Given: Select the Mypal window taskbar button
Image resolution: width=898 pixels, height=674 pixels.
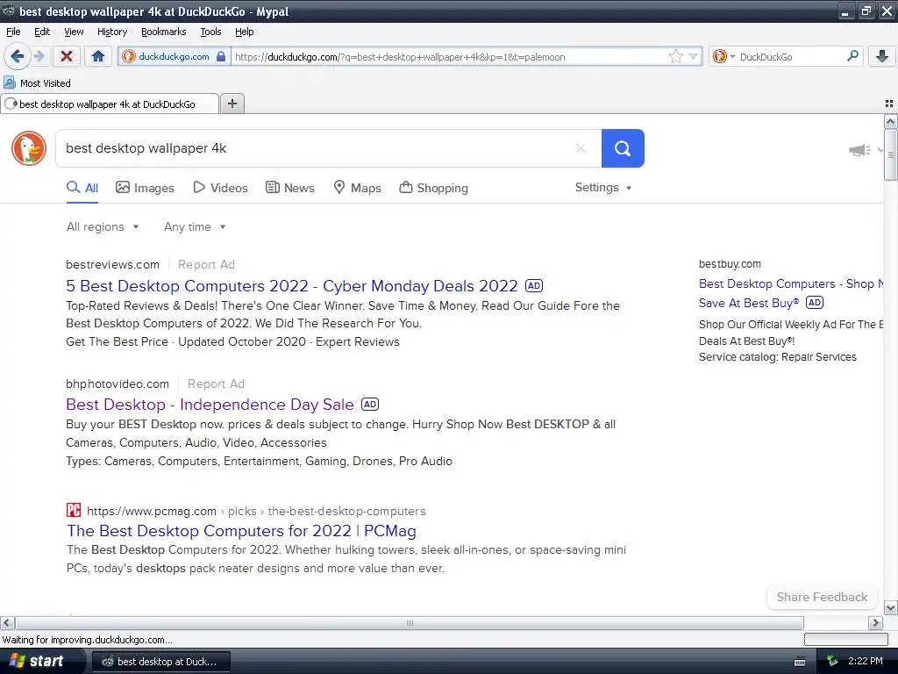Looking at the screenshot, I should [x=161, y=662].
